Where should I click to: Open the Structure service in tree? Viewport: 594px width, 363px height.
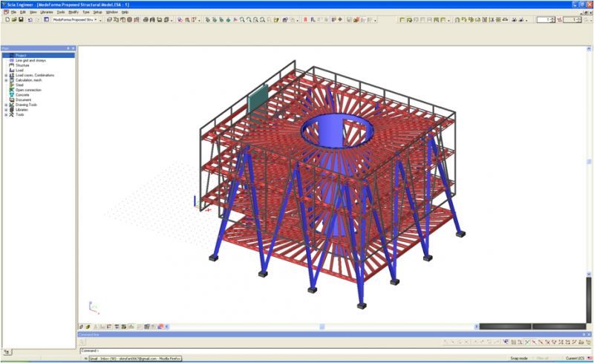pyautogui.click(x=21, y=65)
